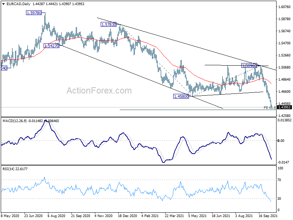Click the 1.60760 price axis value
293x220 pixels.
pos(285,7)
